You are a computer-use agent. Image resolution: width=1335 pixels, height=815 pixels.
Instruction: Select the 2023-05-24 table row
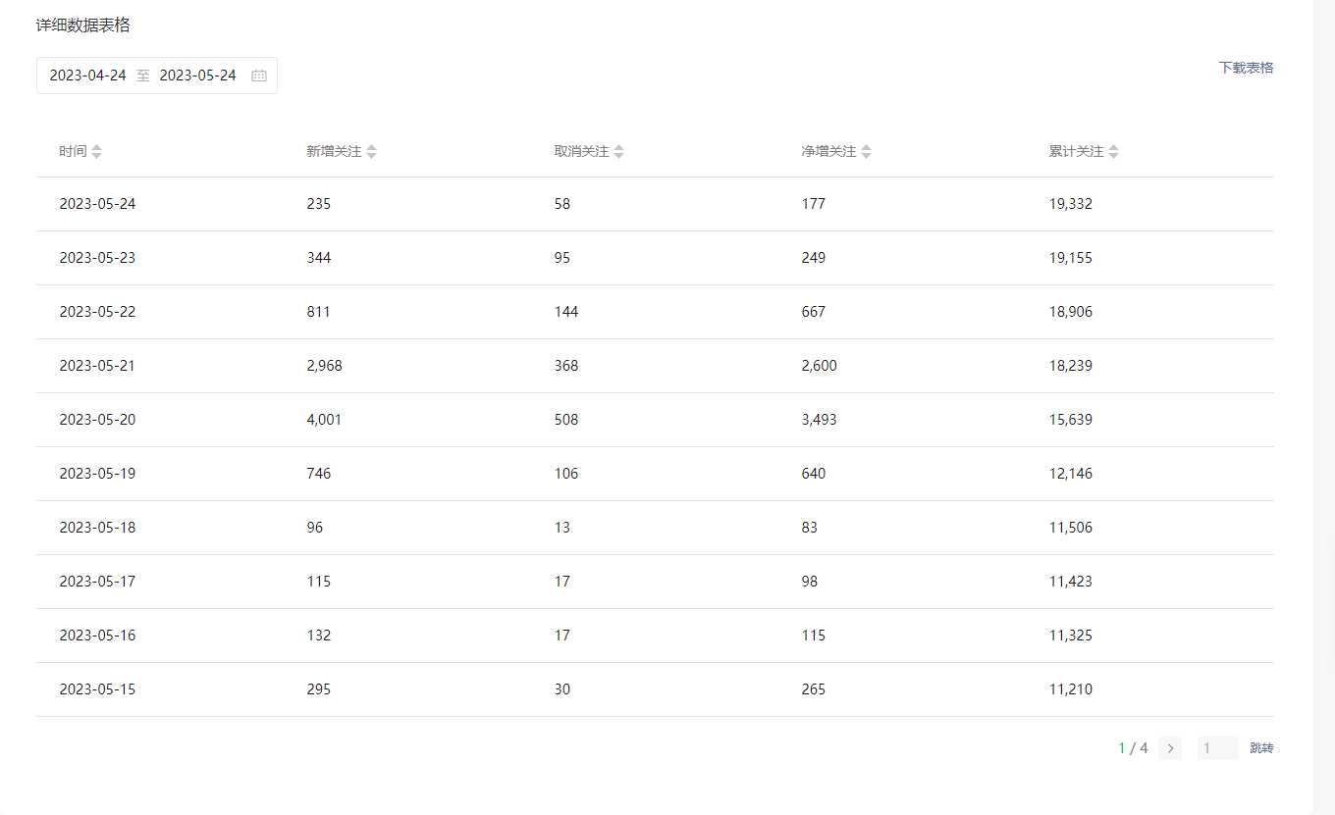pos(655,204)
